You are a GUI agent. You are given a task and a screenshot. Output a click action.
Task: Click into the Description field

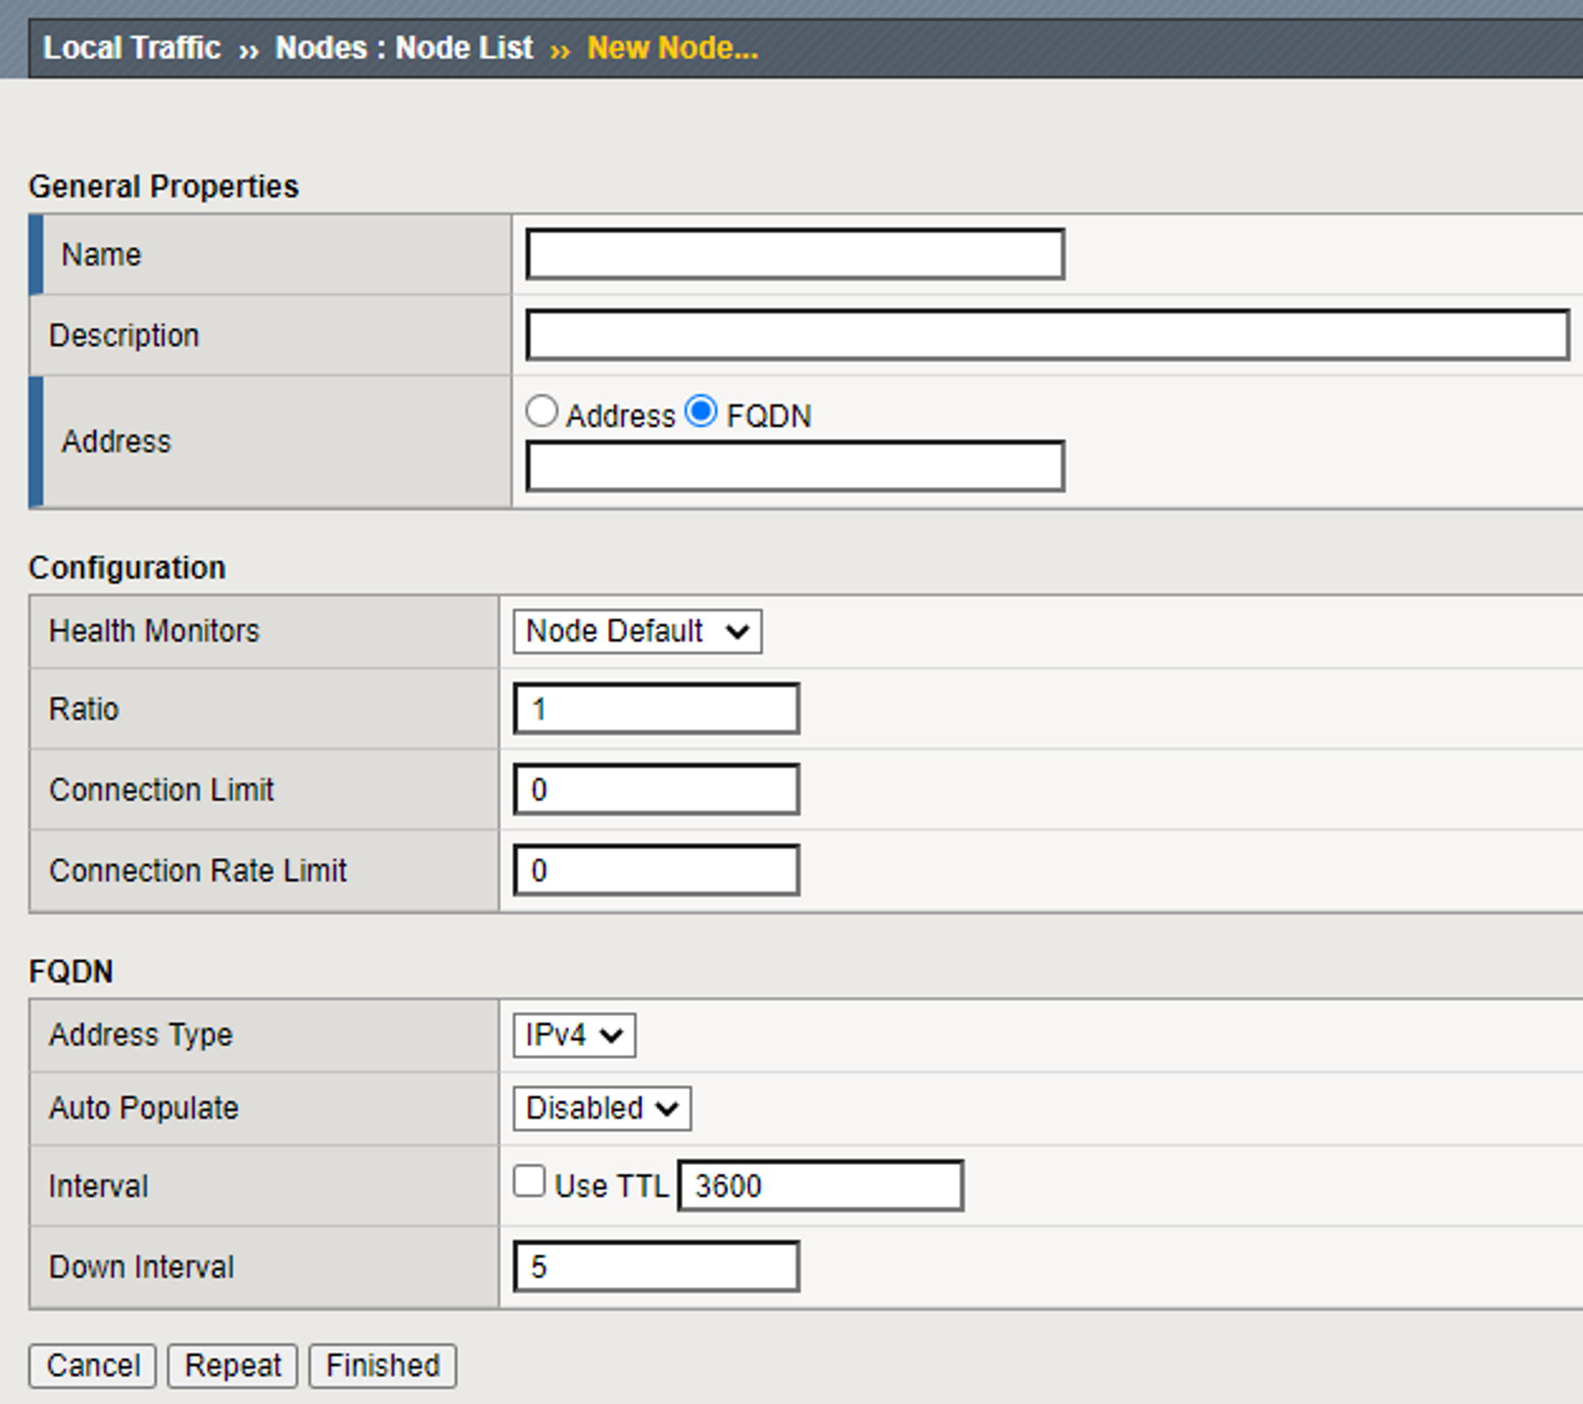[x=1047, y=336]
